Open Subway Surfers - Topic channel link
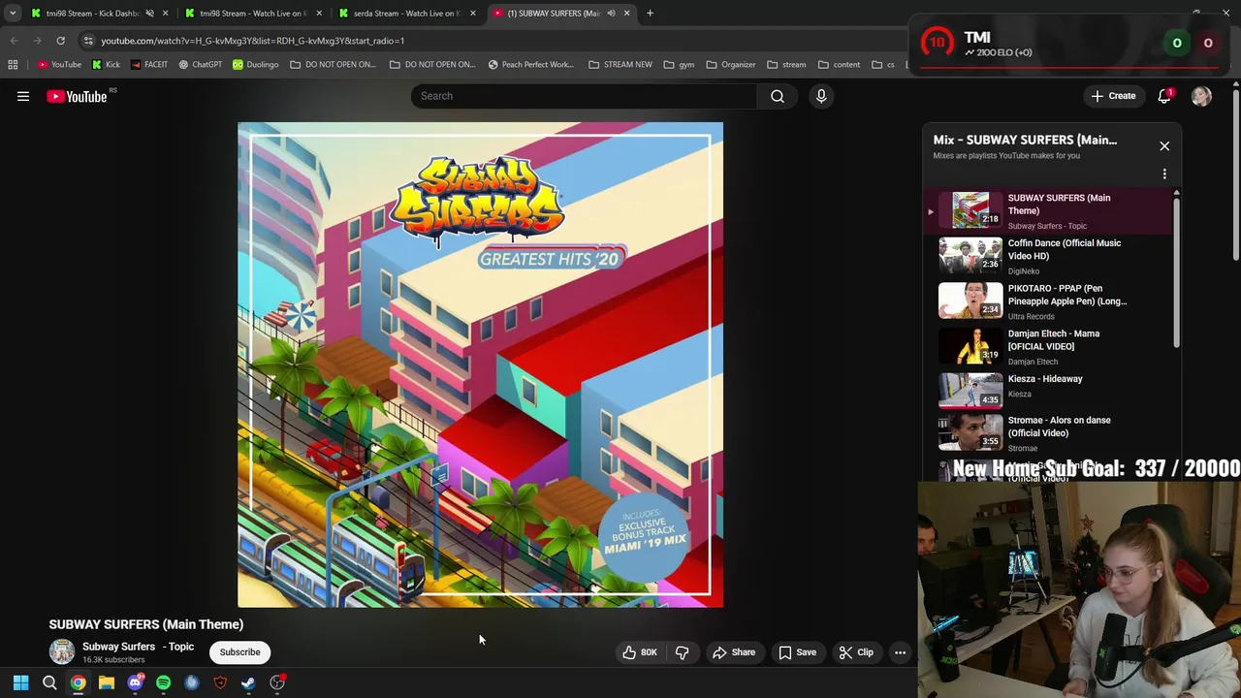Viewport: 1241px width, 698px height. pos(138,647)
